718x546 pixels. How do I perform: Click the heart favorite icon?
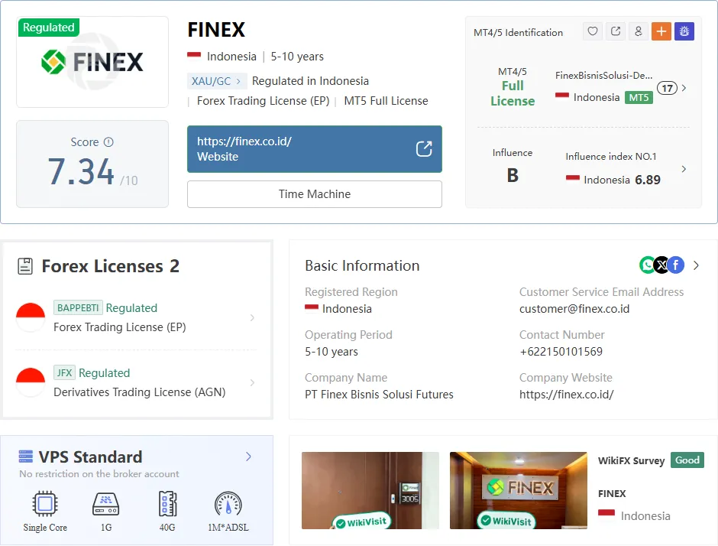[x=593, y=31]
